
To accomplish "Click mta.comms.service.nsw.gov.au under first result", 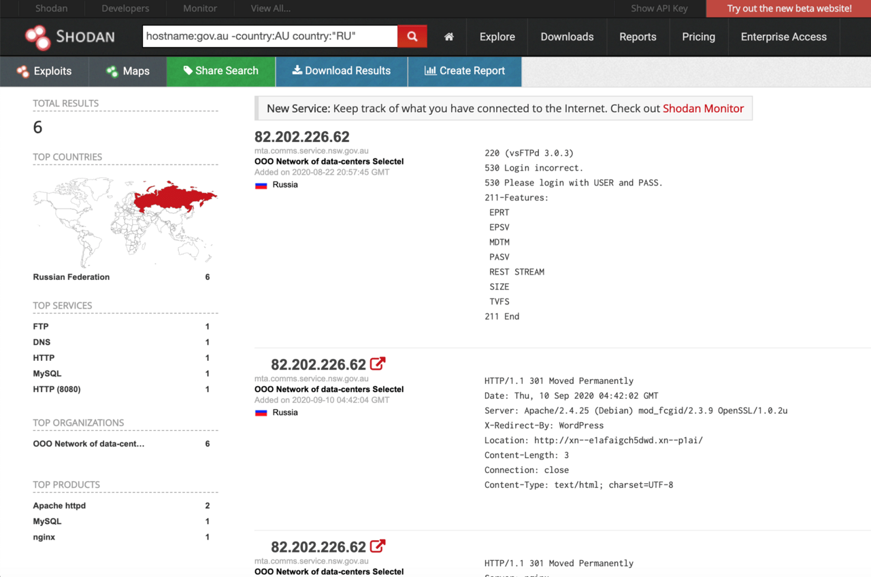I will click(x=312, y=151).
